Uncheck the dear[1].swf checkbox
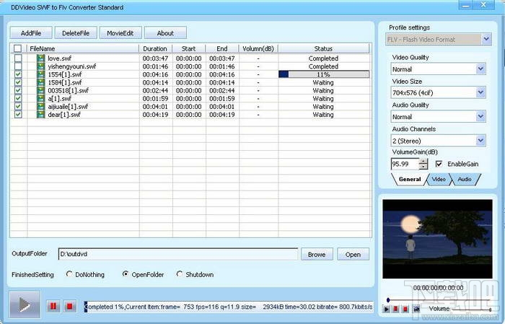Screen dimensions: 505x324 point(18,115)
